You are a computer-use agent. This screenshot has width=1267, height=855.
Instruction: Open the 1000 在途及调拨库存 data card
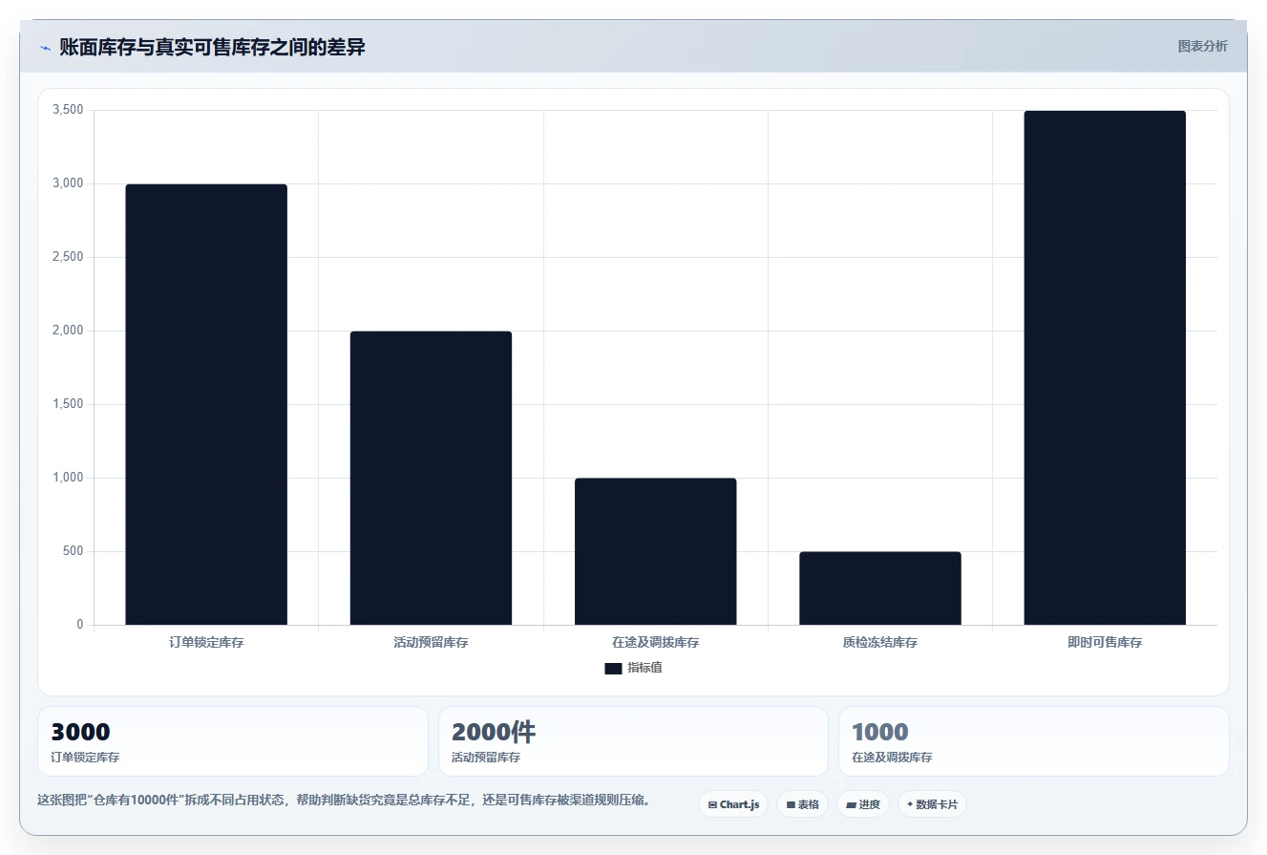[x=1034, y=741]
